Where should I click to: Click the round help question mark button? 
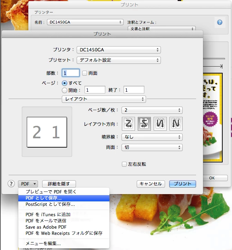[11, 184]
